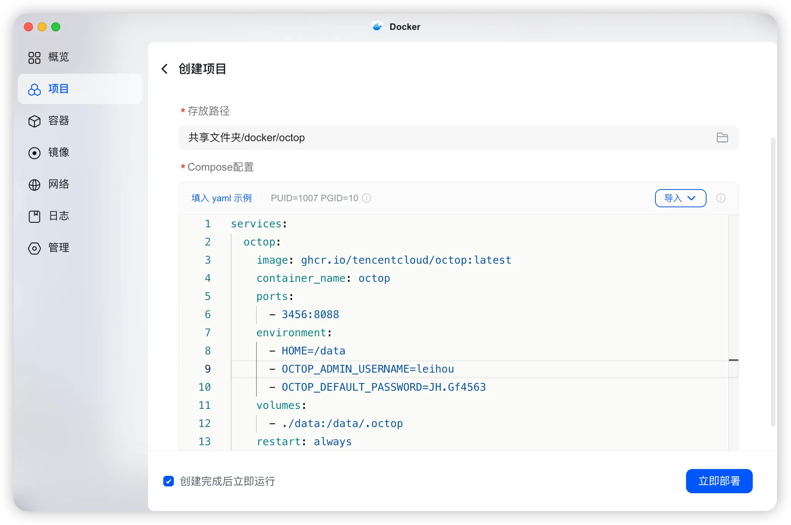Click 'restart: always' line
This screenshot has height=525, width=791.
tap(304, 442)
